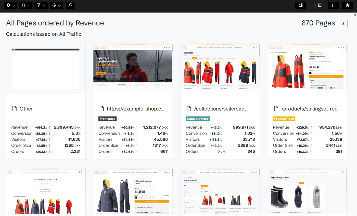Open the Sejlersæt collection thumbnail
Image resolution: width=357 pixels, height=216 pixels.
220,66
